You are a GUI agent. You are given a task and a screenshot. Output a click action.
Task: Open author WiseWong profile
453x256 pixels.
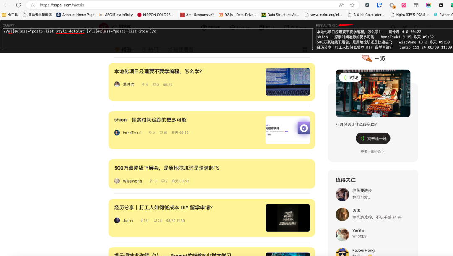coord(132,181)
